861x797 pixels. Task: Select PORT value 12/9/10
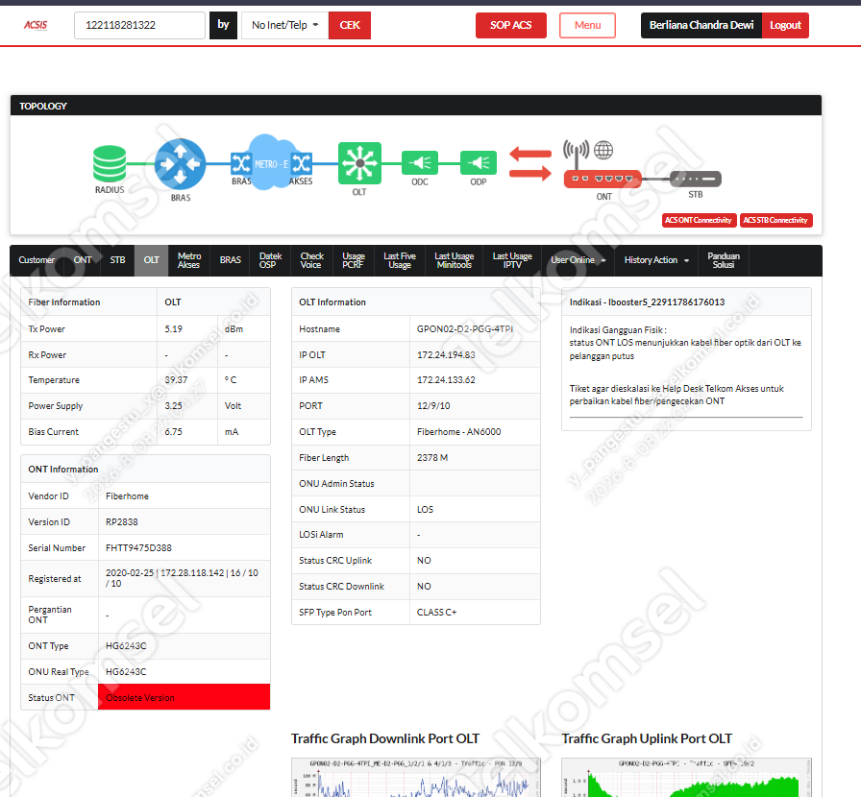433,405
